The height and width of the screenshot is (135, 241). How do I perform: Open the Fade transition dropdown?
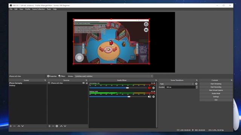(177, 84)
